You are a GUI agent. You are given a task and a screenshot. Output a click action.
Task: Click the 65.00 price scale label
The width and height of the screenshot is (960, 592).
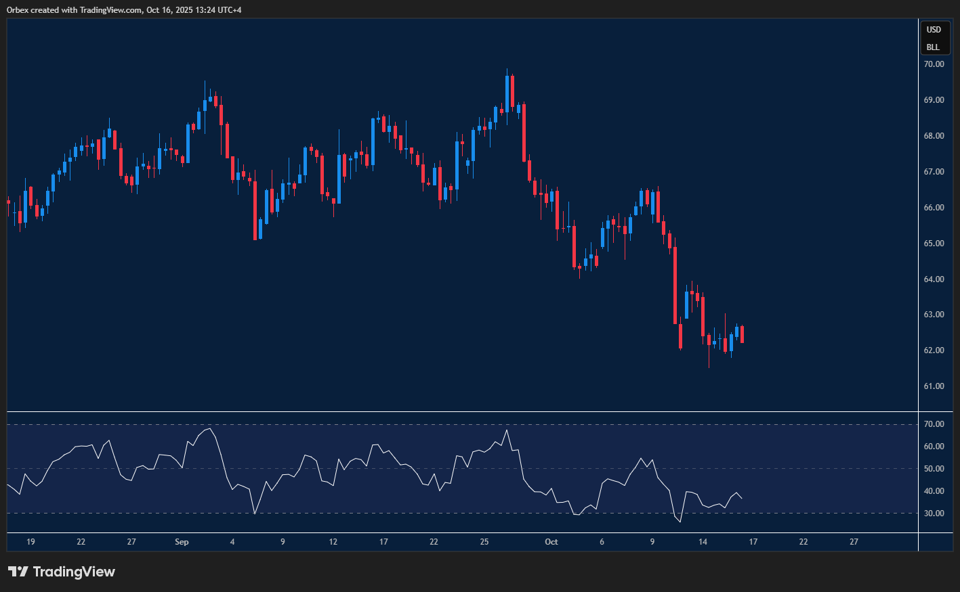pos(935,243)
